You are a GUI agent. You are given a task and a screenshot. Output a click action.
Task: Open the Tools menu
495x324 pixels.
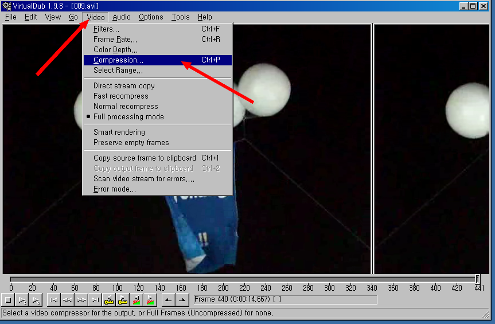(180, 17)
